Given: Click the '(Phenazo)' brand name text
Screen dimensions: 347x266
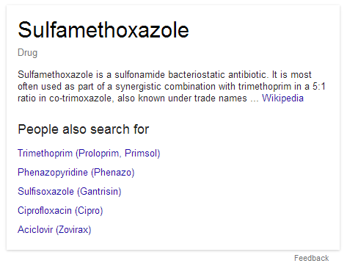Looking at the screenshot, I should (x=113, y=173).
